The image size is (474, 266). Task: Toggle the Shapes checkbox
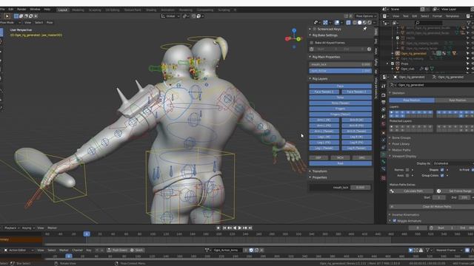click(442, 170)
